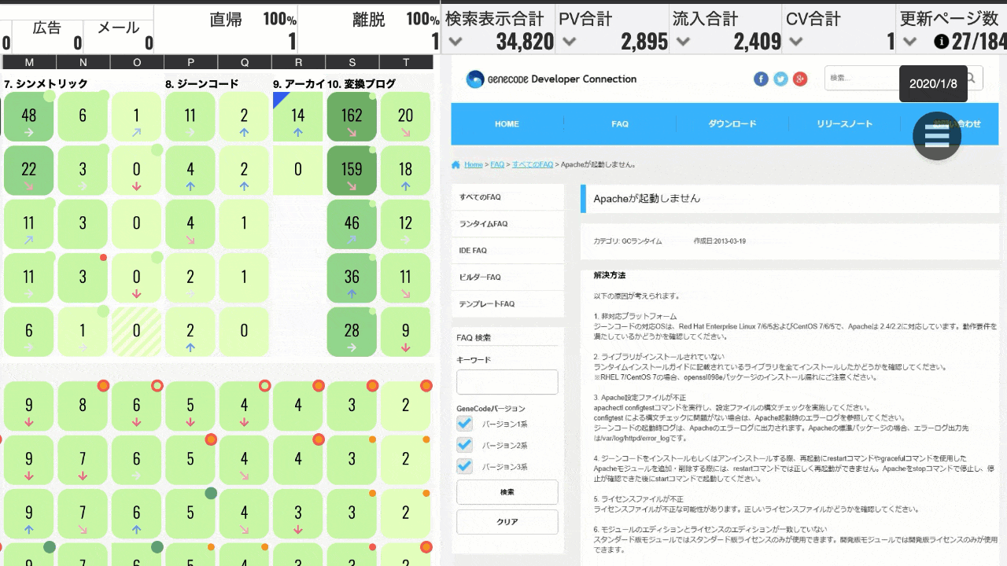This screenshot has height=566, width=1007.
Task: Select ビルダーFAQ in the sidebar
Action: pyautogui.click(x=507, y=277)
